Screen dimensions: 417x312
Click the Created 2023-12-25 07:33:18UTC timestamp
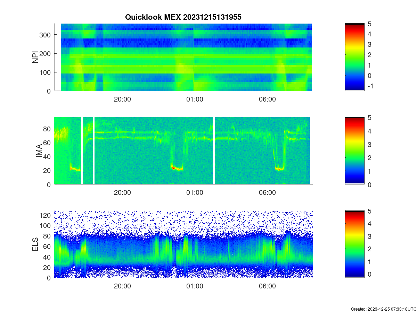pos(383,309)
